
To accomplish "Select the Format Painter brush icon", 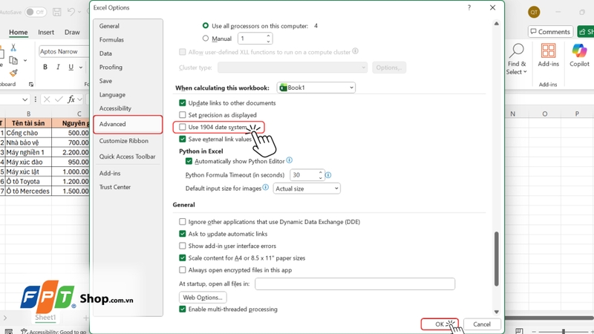I will (x=13, y=72).
